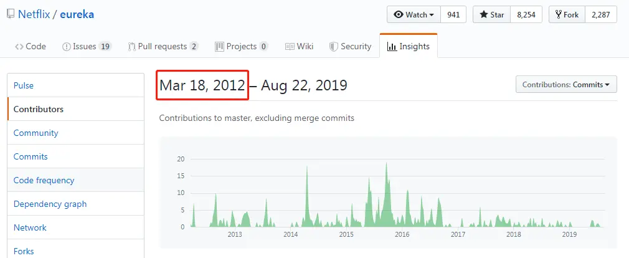Screen dimensions: 629x258
Task: Click the contributions to master description text
Action: tap(257, 118)
